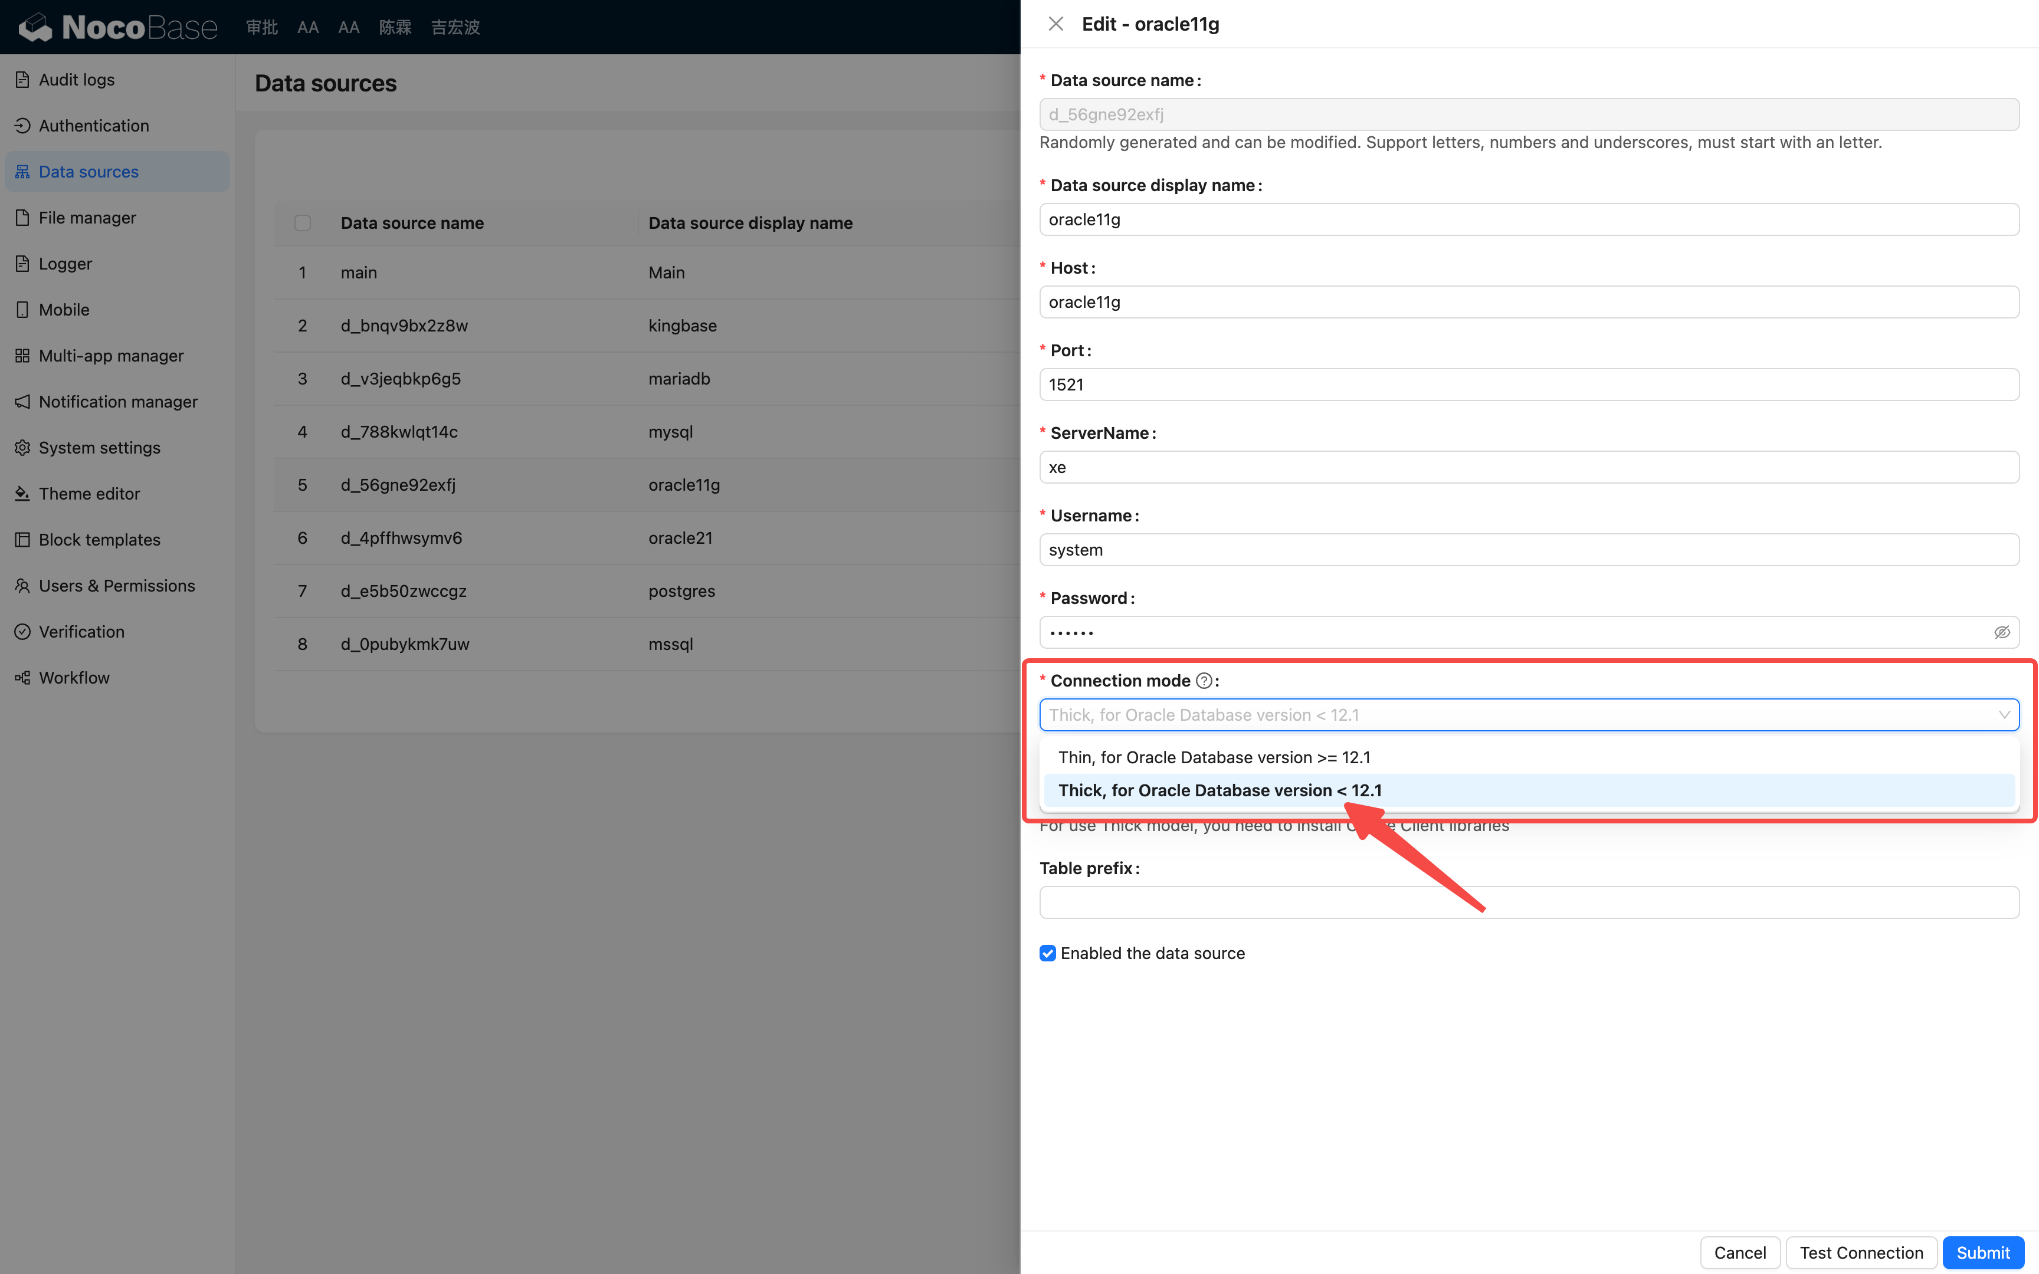Uncheck Enabled the data source
Image resolution: width=2039 pixels, height=1274 pixels.
[x=1047, y=953]
